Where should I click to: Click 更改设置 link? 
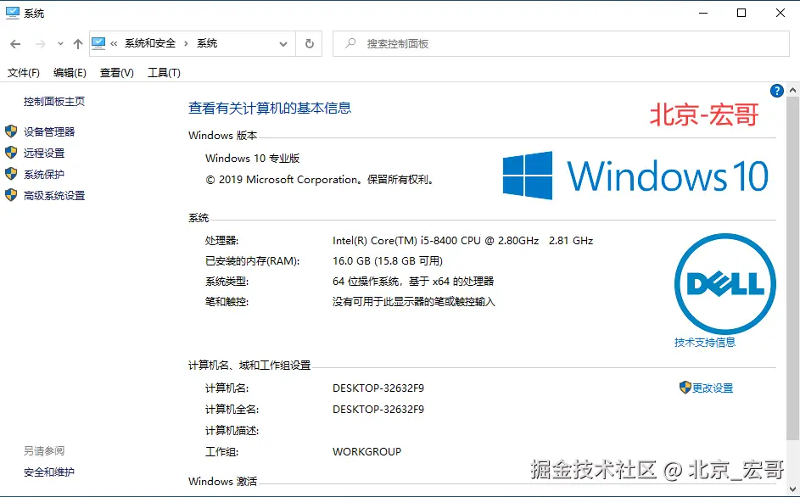tap(713, 388)
